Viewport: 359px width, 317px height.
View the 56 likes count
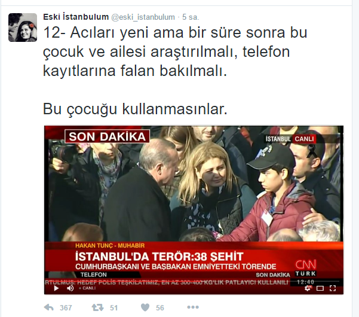[x=160, y=307]
